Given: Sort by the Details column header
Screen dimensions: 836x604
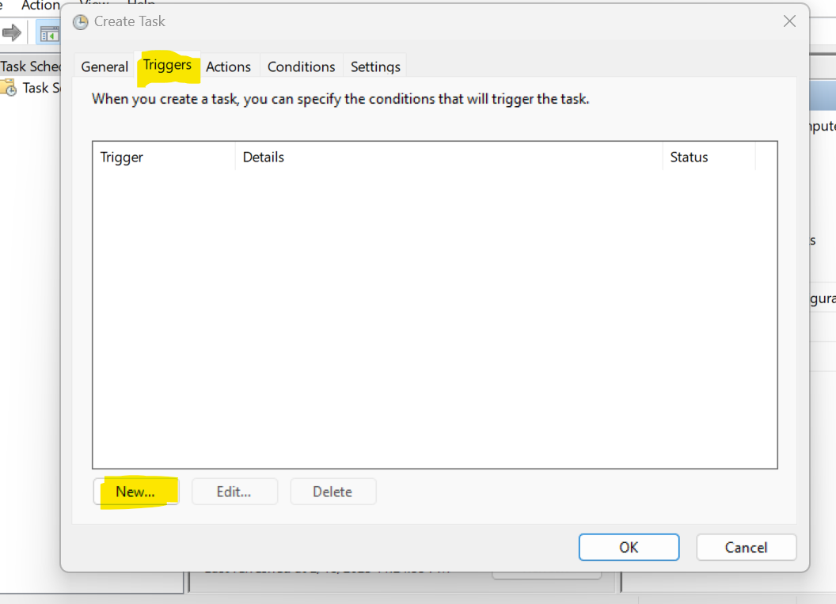Looking at the screenshot, I should click(449, 158).
